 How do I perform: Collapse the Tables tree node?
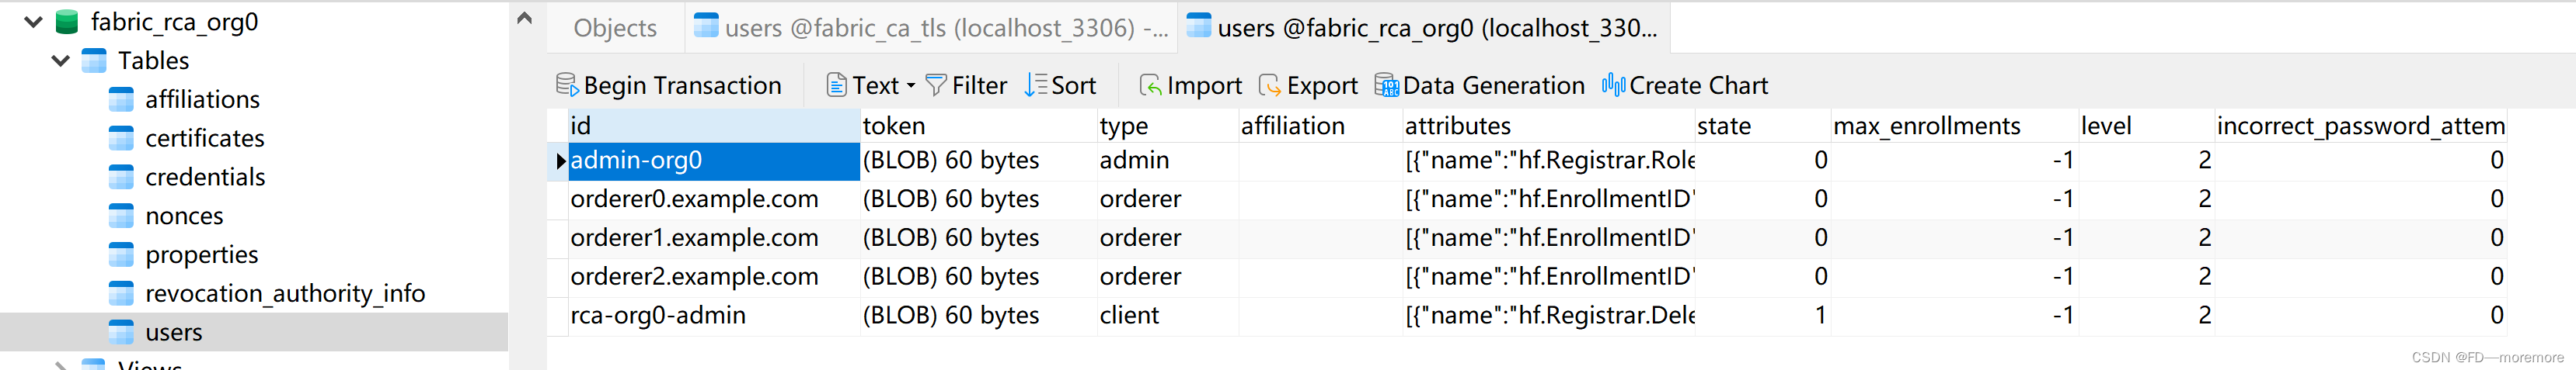tap(60, 61)
